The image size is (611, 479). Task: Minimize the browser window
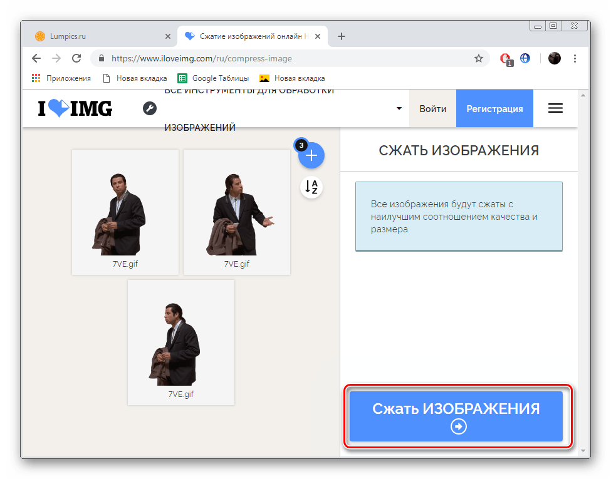(537, 26)
